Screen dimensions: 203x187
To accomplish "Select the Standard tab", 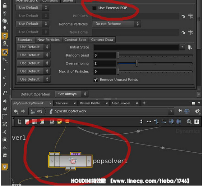I will tap(25, 40).
